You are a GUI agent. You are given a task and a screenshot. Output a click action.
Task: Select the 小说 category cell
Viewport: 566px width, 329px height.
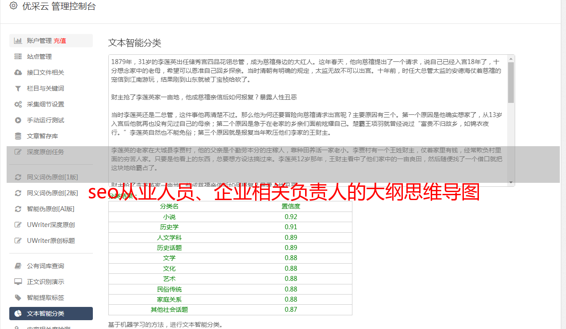click(169, 217)
